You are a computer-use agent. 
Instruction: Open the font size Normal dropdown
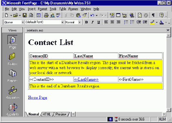(x=80, y=22)
